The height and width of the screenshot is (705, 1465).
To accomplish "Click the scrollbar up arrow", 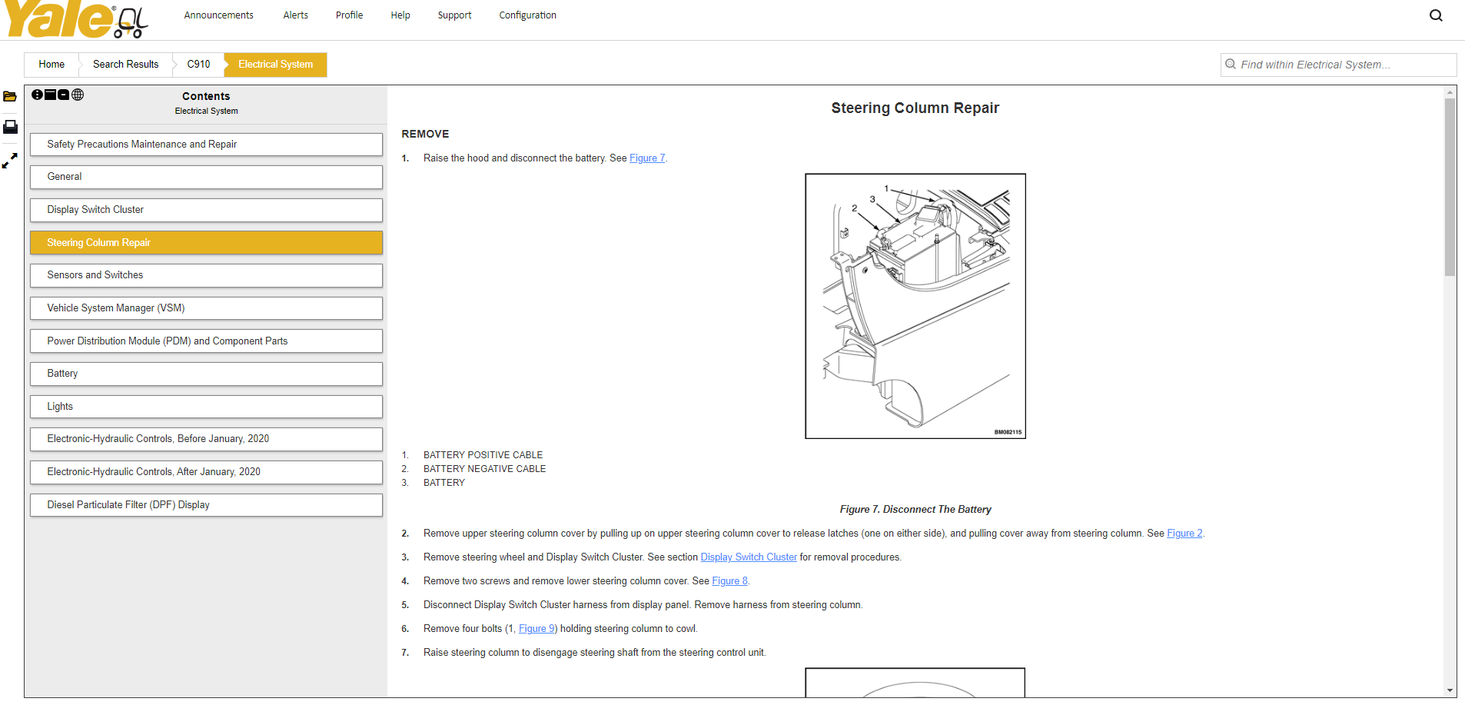I will click(1450, 92).
